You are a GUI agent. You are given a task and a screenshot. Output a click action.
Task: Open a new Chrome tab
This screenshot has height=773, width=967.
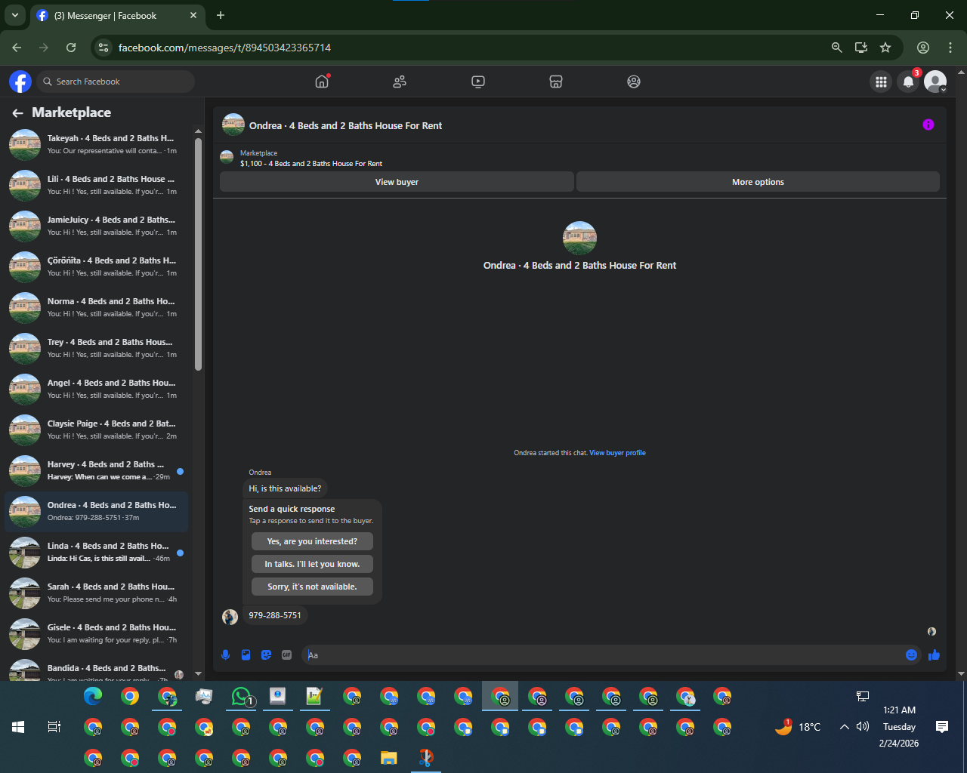tap(221, 15)
